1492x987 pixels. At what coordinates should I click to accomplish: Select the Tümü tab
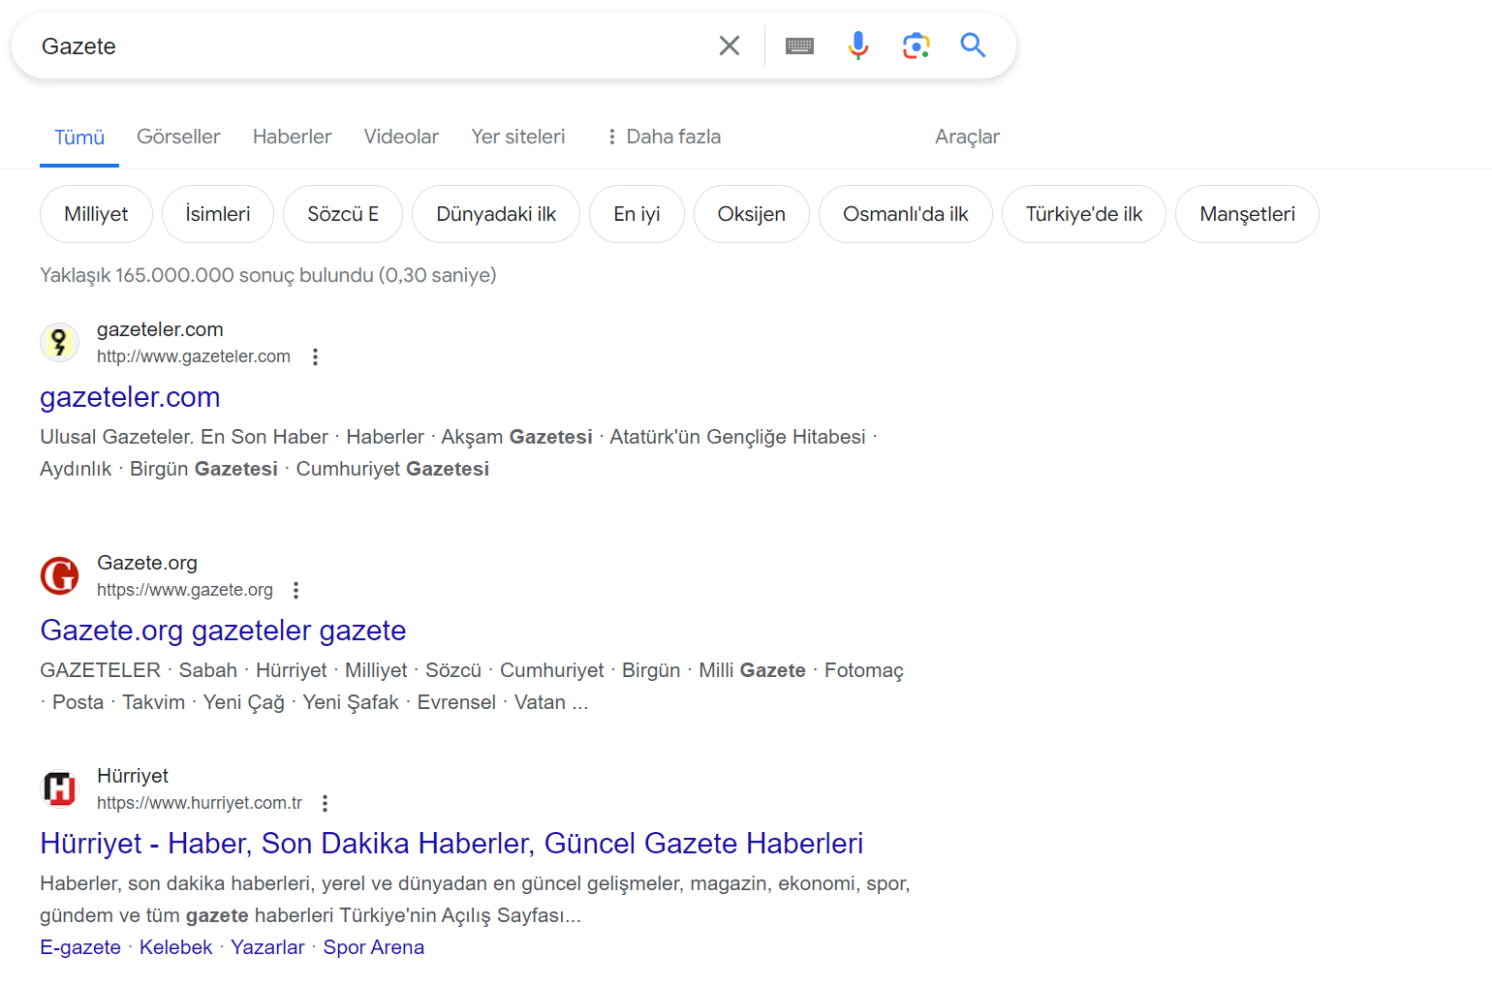click(x=79, y=137)
